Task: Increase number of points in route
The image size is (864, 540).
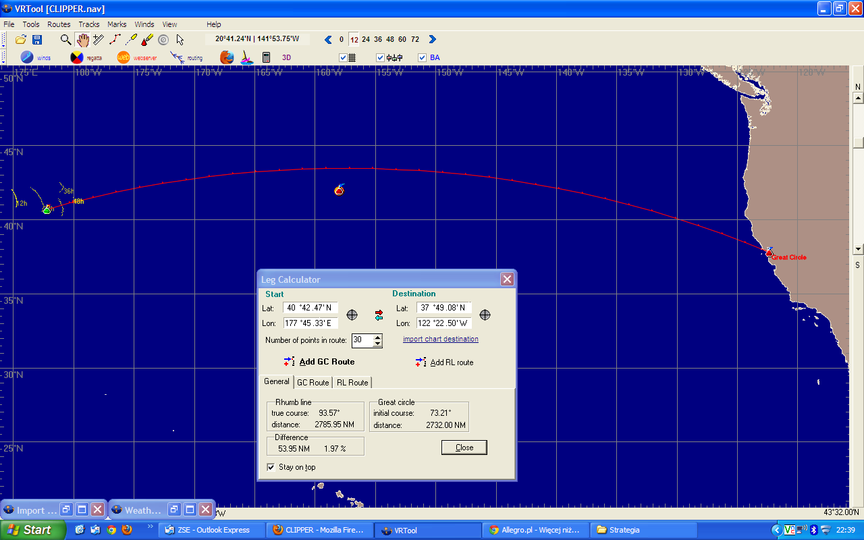Action: (x=377, y=337)
